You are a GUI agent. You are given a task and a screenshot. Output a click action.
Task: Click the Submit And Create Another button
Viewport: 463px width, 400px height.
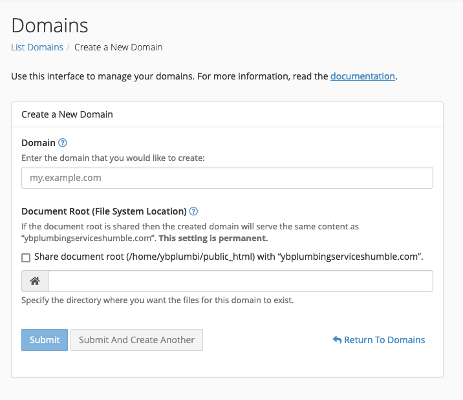point(136,340)
